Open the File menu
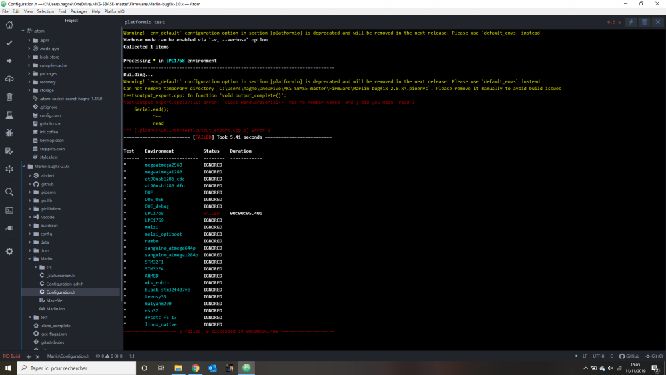Viewport: 666px width, 375px height. click(x=5, y=11)
